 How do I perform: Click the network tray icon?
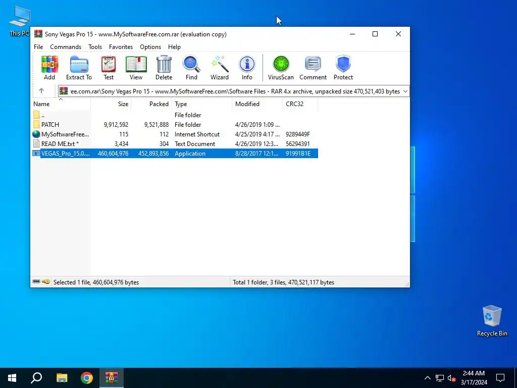(440, 378)
